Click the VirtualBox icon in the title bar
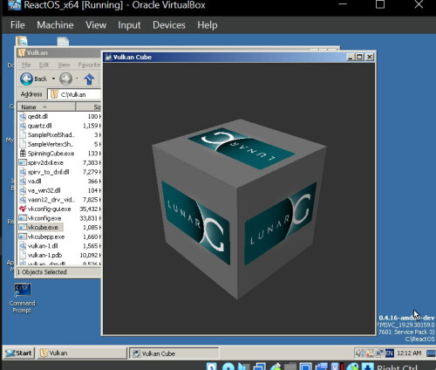436x370 pixels. tap(14, 5)
